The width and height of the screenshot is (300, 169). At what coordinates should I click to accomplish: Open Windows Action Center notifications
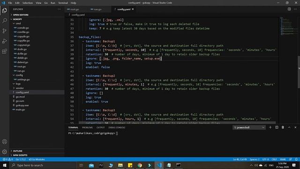[x=294, y=165]
